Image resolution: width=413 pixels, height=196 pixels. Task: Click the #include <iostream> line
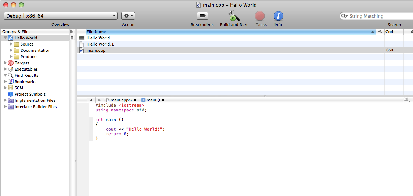[120, 105]
